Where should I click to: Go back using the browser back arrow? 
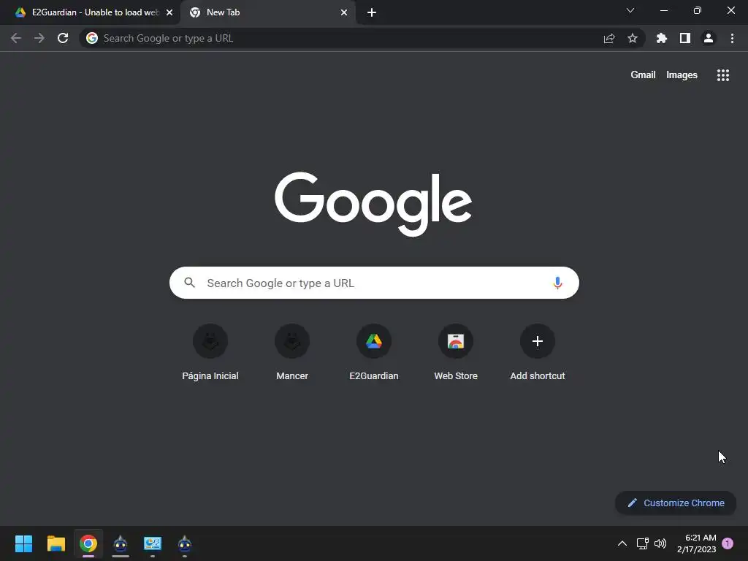pyautogui.click(x=16, y=38)
